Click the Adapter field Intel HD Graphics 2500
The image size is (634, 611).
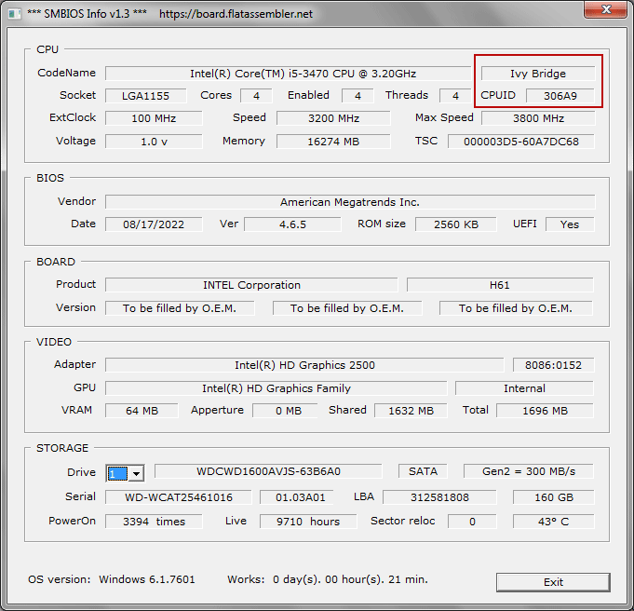point(304,365)
